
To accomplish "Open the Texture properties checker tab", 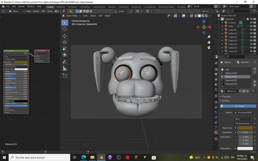I will [216, 139].
